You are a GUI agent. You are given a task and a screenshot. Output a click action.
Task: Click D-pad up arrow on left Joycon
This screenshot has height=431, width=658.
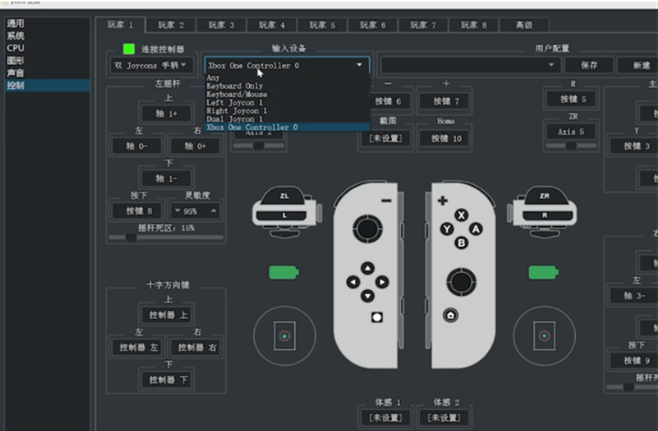pos(367,268)
